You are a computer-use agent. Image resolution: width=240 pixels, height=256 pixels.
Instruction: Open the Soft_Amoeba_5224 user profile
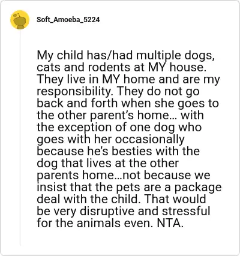pos(68,20)
